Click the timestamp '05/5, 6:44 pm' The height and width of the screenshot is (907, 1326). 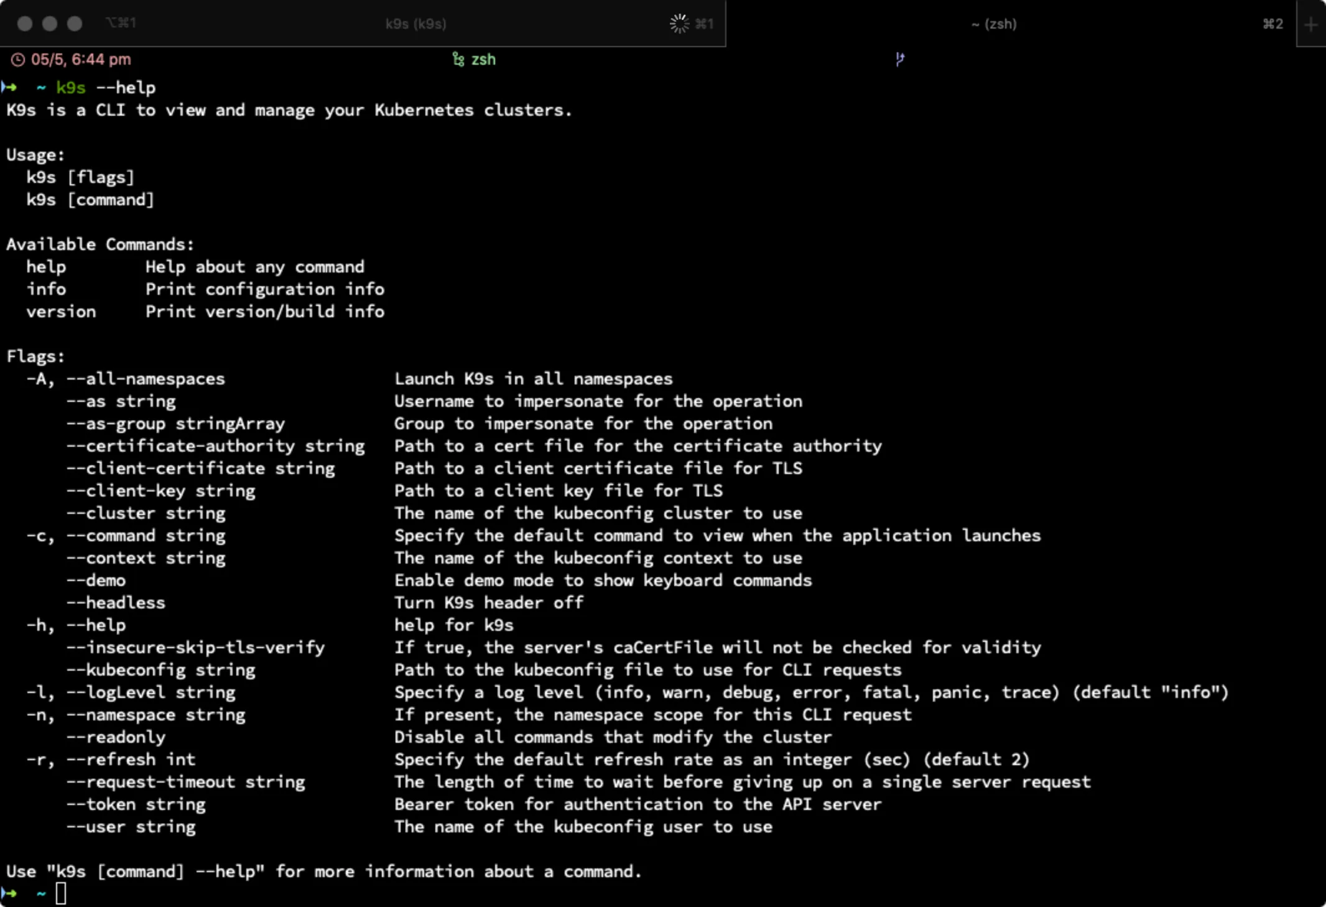pyautogui.click(x=81, y=60)
